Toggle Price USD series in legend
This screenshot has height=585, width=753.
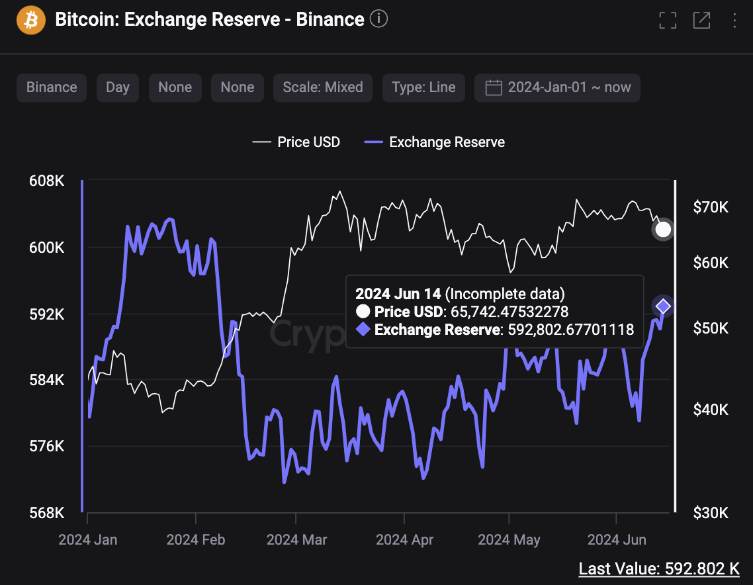(x=296, y=142)
